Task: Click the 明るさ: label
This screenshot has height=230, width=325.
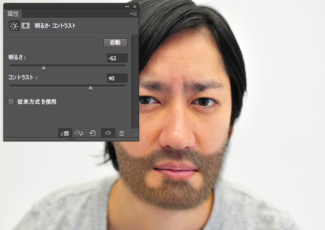Action: (x=17, y=57)
